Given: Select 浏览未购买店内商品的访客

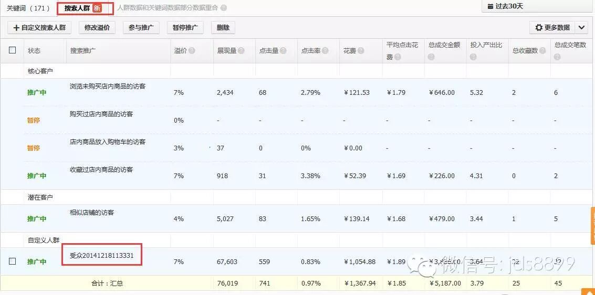Looking at the screenshot, I should [108, 86].
